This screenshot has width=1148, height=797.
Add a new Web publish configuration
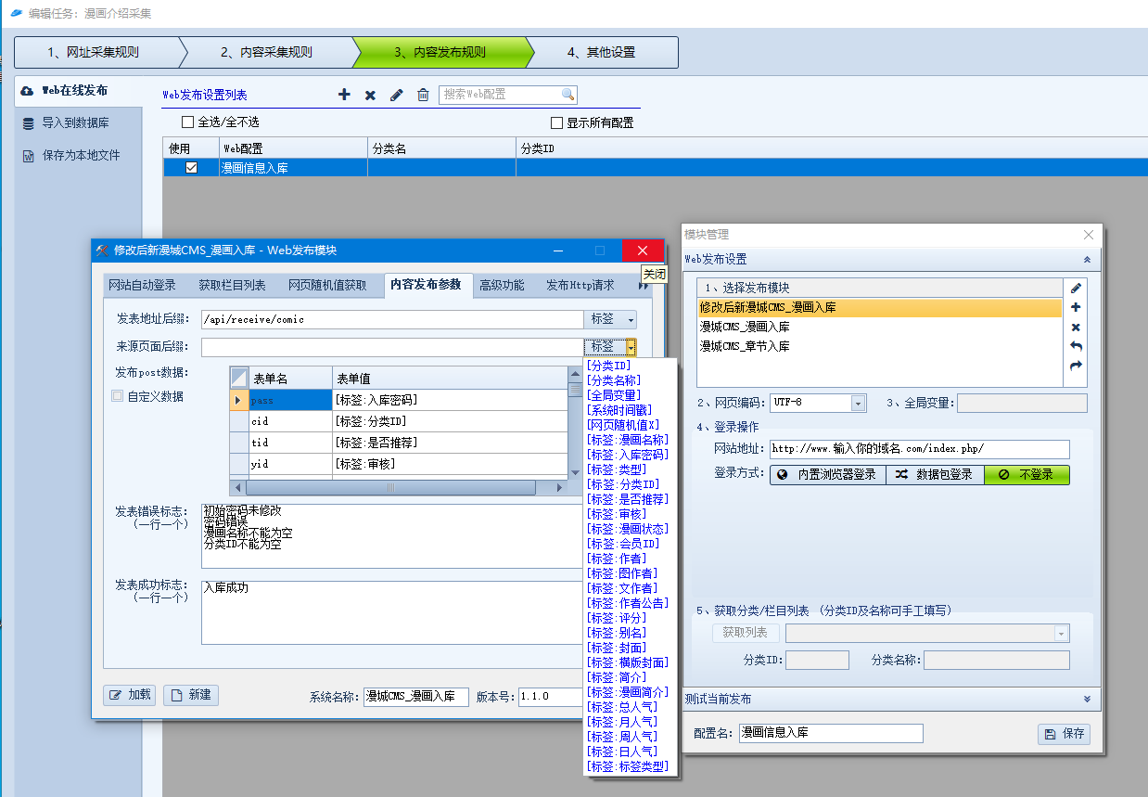[x=344, y=95]
